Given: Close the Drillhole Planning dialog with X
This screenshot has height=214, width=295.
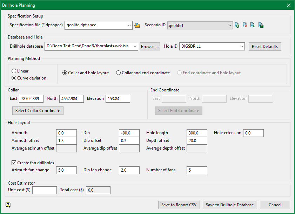Looking at the screenshot, I should tap(288, 5).
